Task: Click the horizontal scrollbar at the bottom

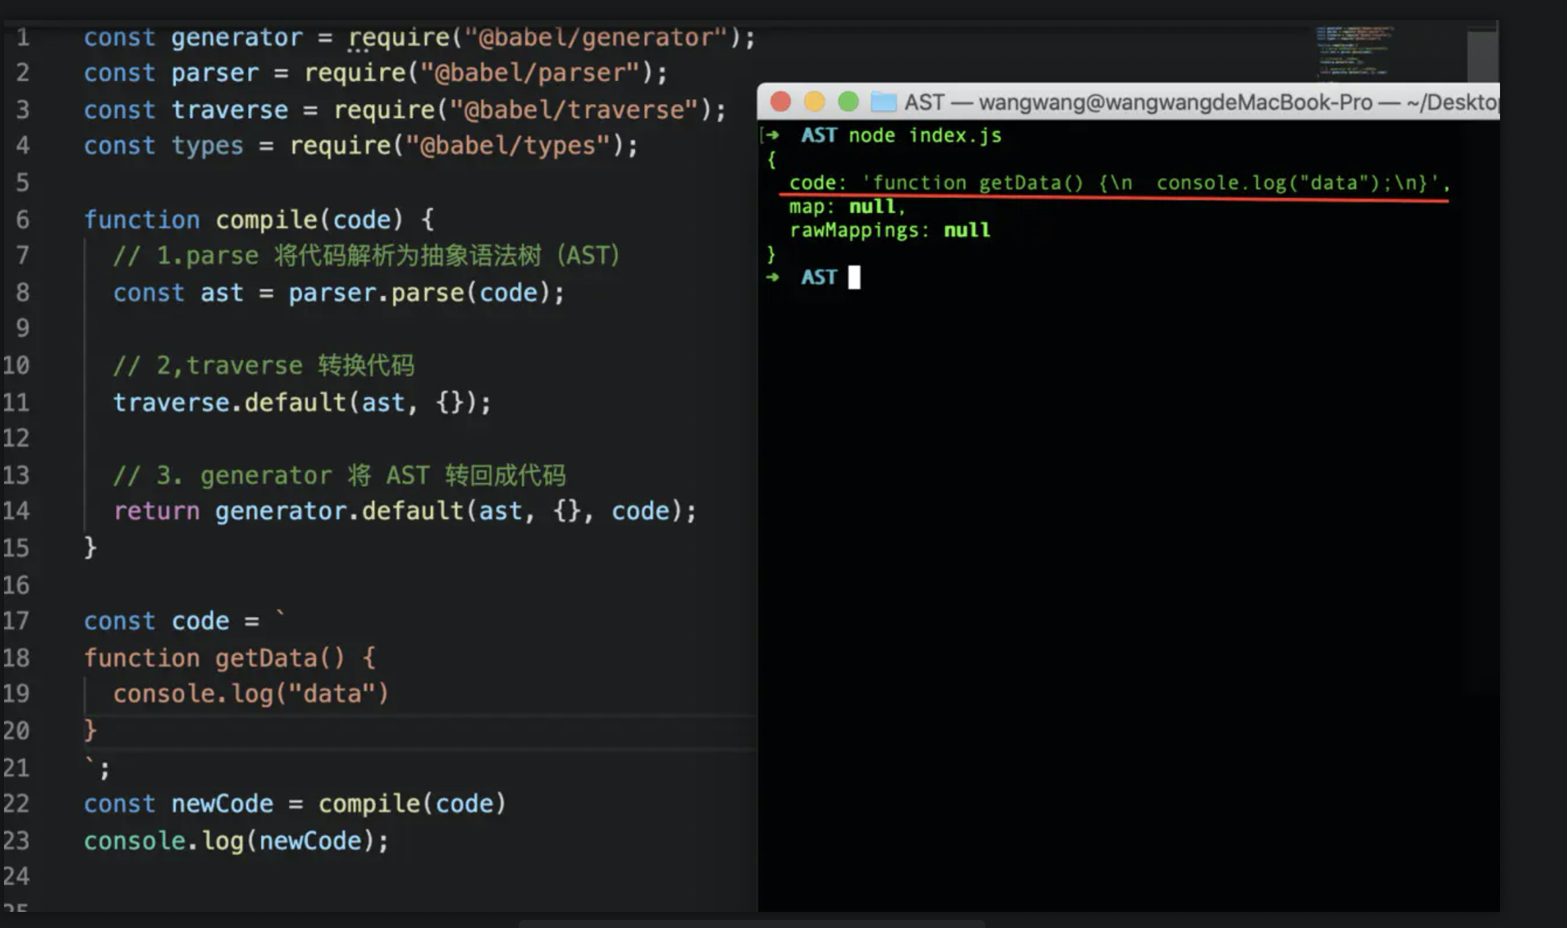Action: tap(751, 923)
